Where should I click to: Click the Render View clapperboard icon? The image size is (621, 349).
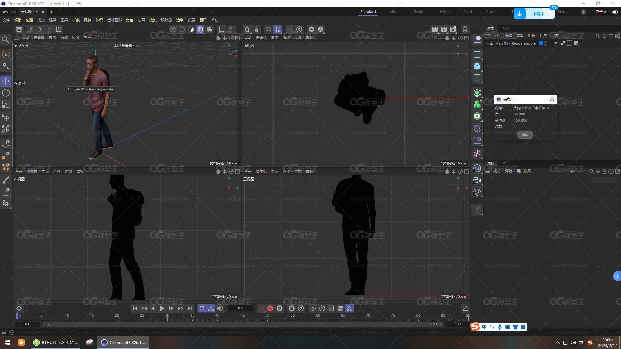435,29
